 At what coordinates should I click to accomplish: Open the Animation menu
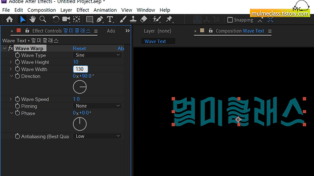(105, 10)
